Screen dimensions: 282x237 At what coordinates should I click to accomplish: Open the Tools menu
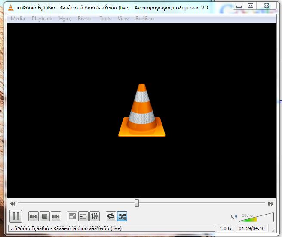pos(105,19)
